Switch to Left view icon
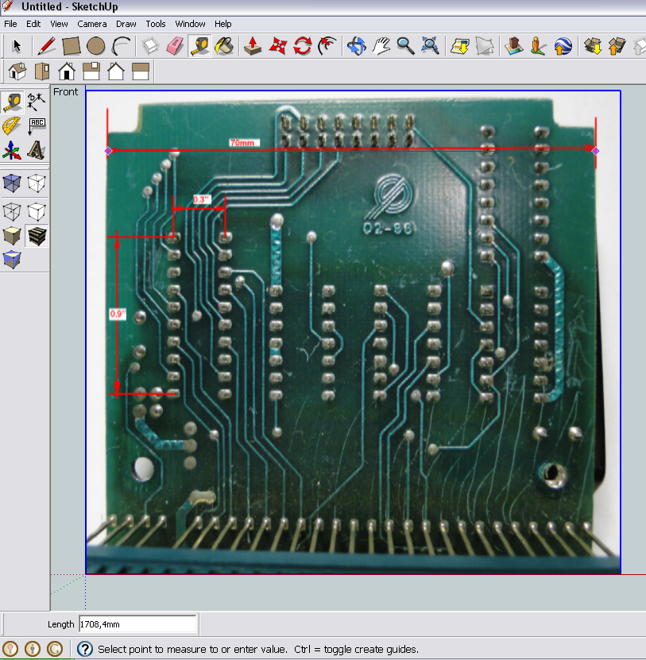The height and width of the screenshot is (660, 646). coord(141,71)
